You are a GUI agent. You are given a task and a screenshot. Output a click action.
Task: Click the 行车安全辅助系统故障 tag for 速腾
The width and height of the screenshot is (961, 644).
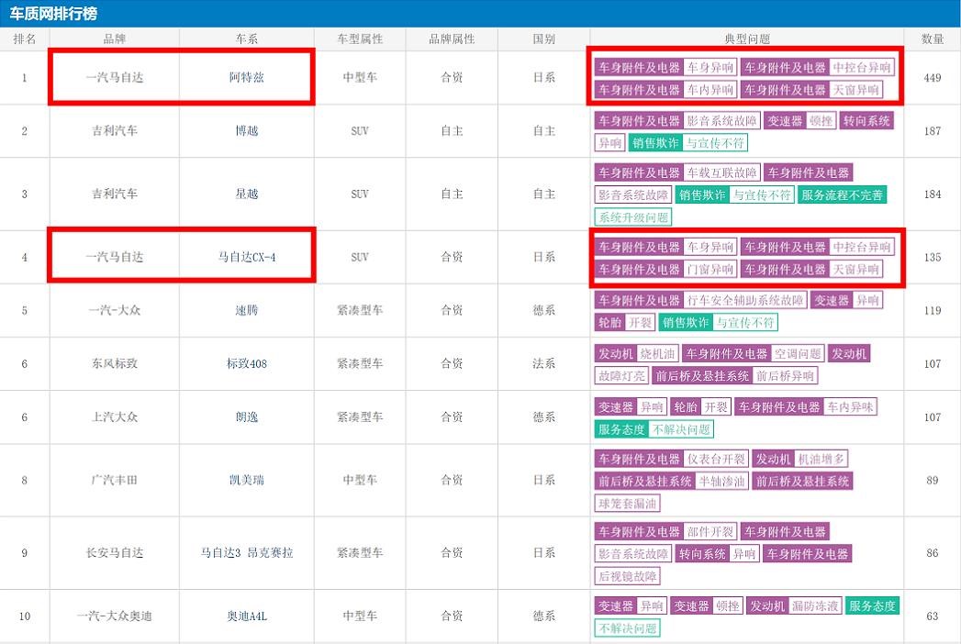pyautogui.click(x=744, y=300)
